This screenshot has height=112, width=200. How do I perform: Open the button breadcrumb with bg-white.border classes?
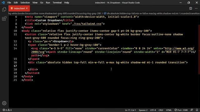55,13
